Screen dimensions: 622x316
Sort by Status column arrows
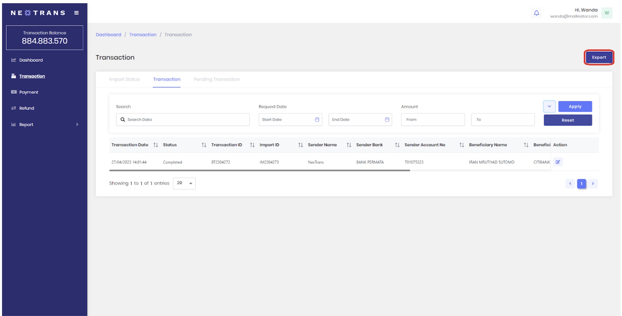[204, 145]
